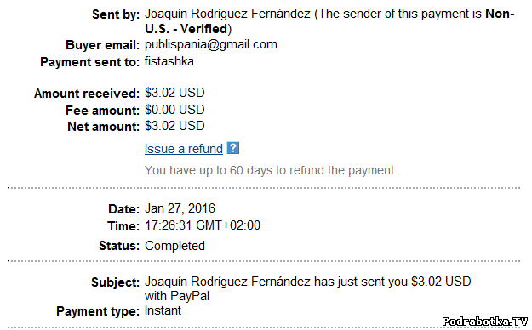Click the Issue a refund link

coord(184,149)
